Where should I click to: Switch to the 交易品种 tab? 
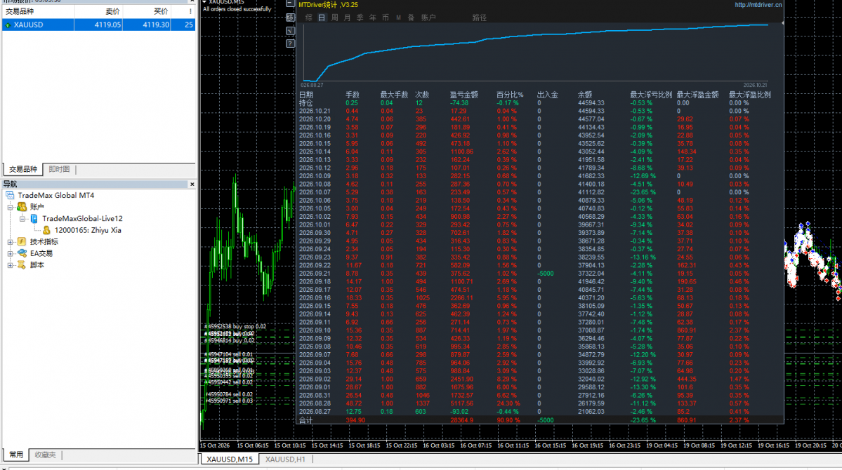[x=23, y=169]
